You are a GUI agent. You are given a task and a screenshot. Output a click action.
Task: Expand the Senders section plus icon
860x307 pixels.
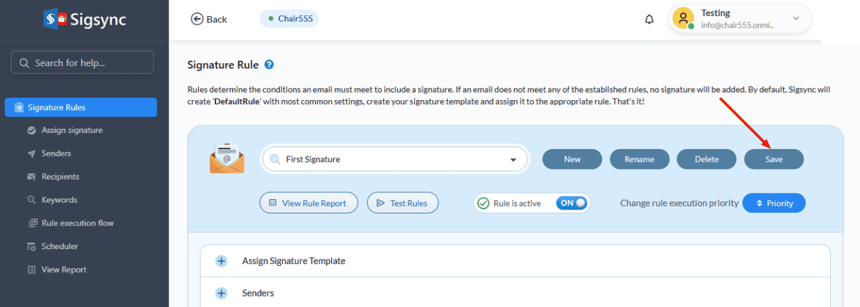pos(221,293)
